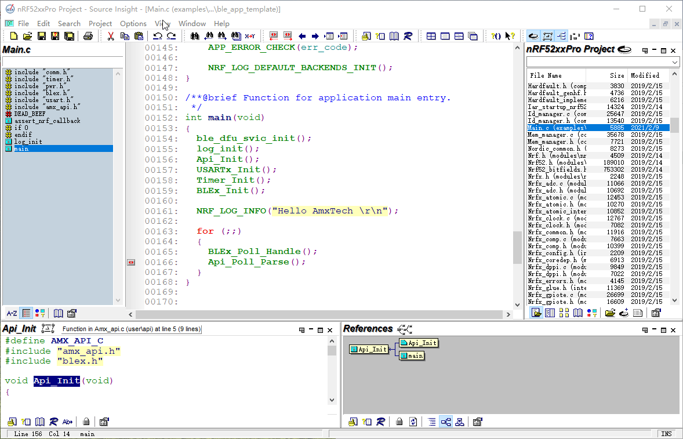
Task: Click the File Name column header
Action: 556,75
